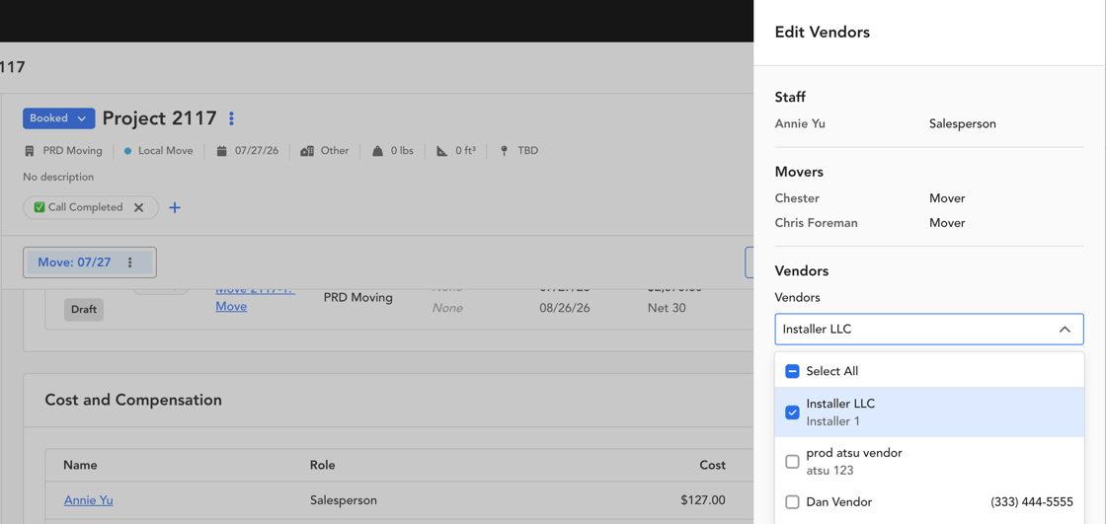Add a new tag with plus icon
The image size is (1106, 524).
[175, 208]
